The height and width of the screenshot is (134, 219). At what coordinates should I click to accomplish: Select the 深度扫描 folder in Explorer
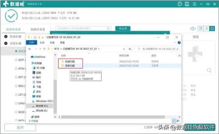(70, 66)
